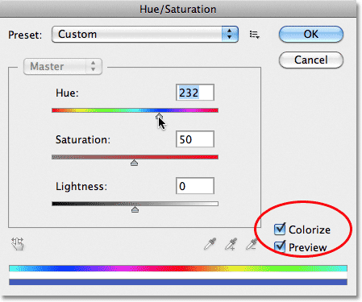Select the Add to Sample eyedropper
This screenshot has width=362, height=302.
coord(231,244)
